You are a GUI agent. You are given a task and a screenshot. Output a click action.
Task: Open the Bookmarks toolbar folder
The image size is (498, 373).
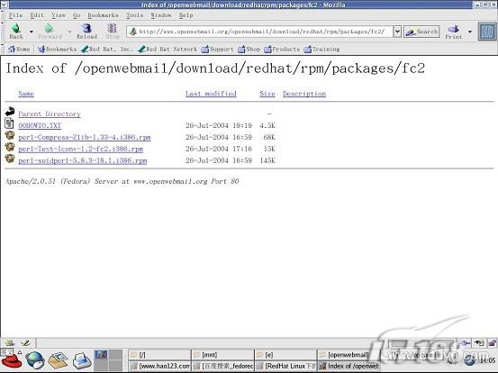(57, 49)
